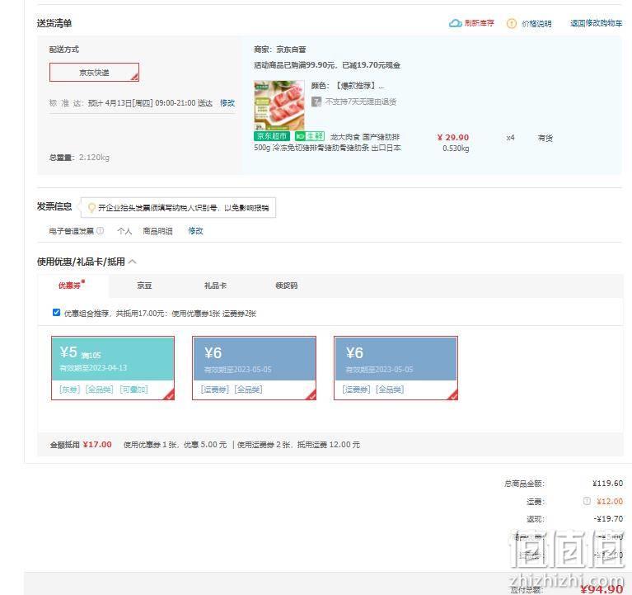The image size is (632, 595).
Task: Click the 个人 invoice type text
Action: 124,231
